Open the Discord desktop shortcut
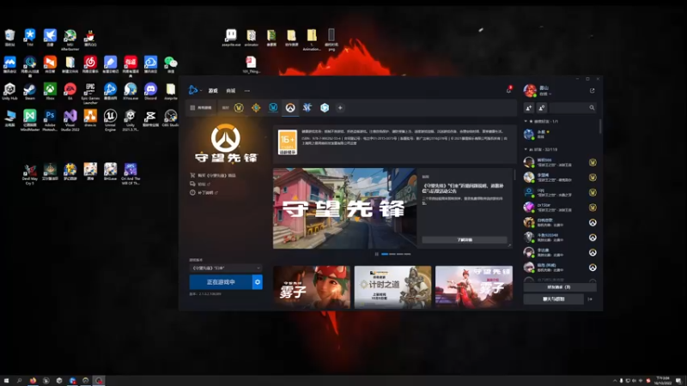Viewport: 687px width, 386px height. [150, 92]
